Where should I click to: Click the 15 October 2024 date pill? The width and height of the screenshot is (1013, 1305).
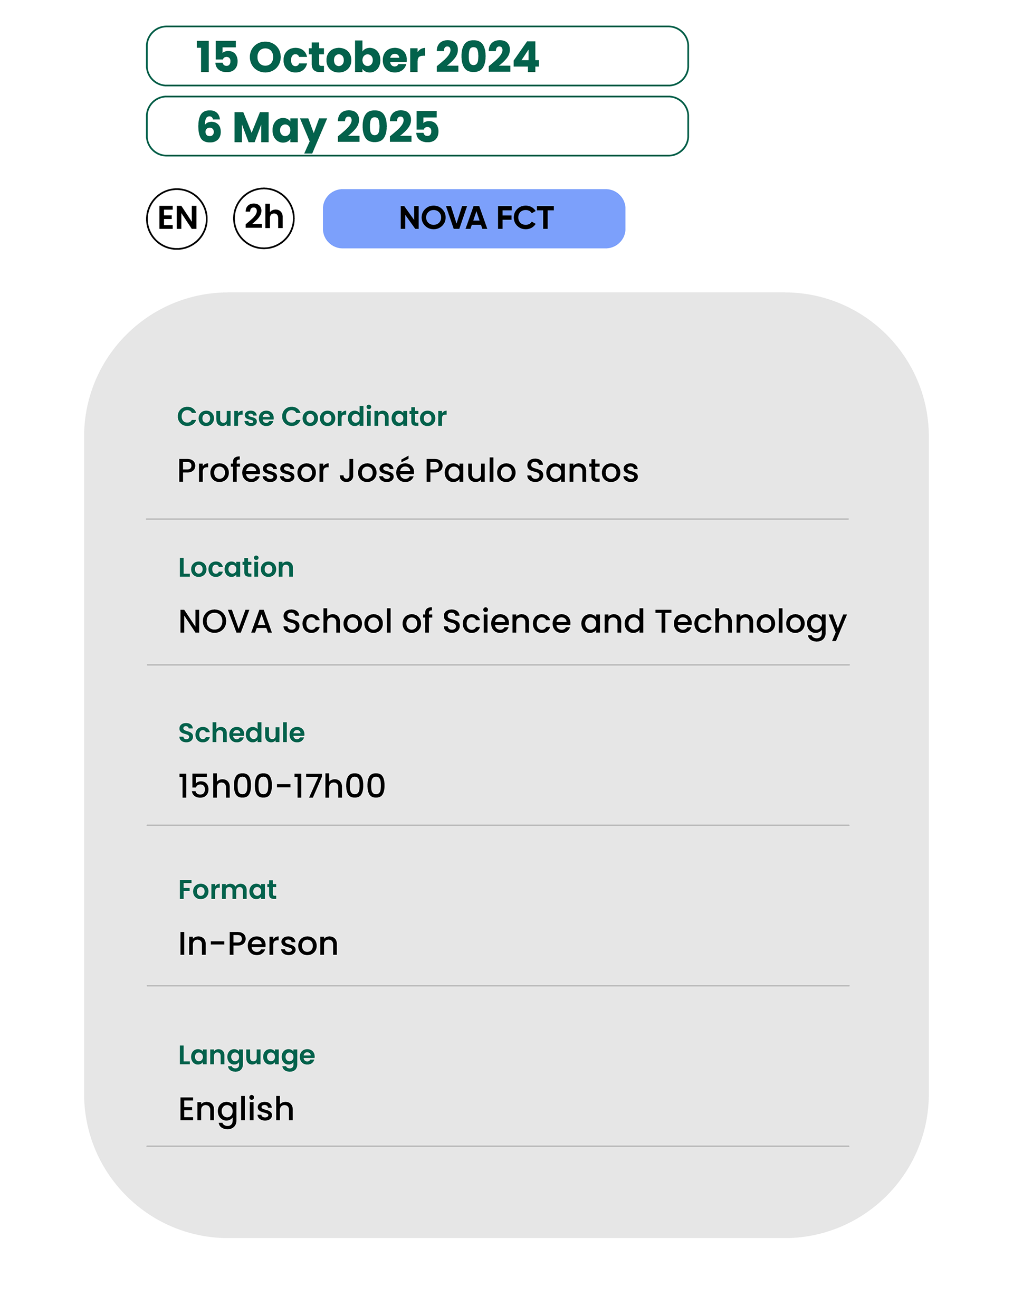click(417, 56)
